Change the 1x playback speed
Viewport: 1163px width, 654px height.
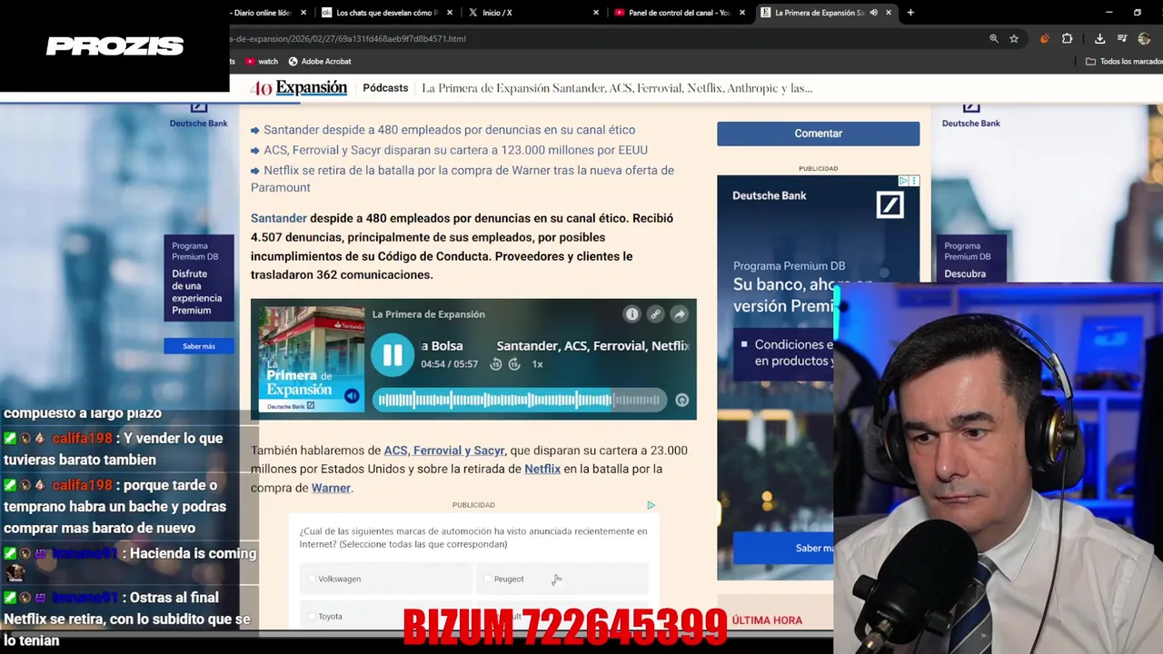(x=537, y=364)
